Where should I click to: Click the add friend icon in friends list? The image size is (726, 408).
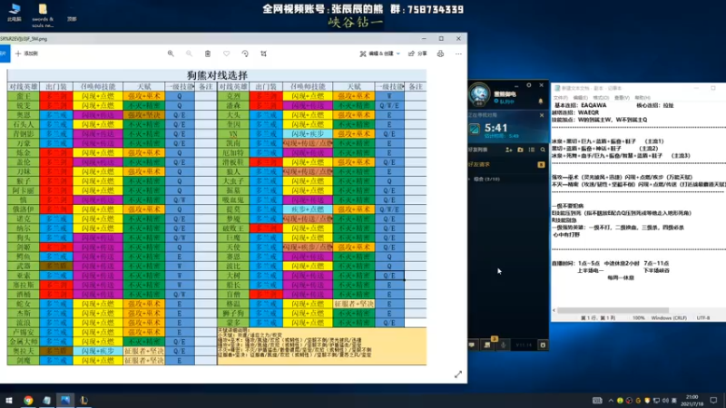pyautogui.click(x=509, y=150)
